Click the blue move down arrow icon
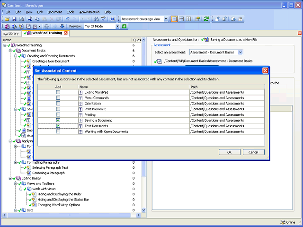 pos(62,26)
